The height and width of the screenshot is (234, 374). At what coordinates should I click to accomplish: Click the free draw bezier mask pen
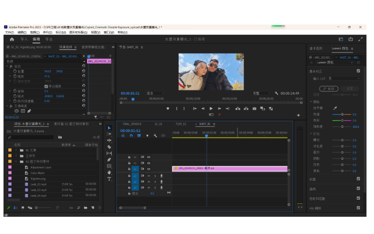point(29,111)
